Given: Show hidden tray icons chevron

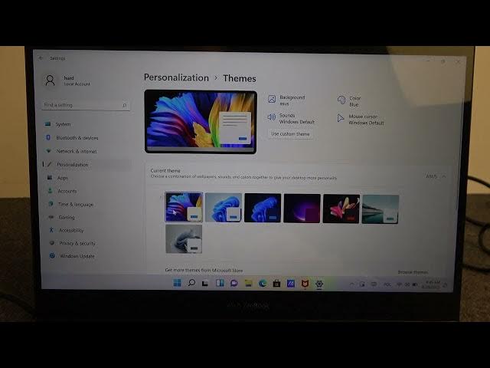Looking at the screenshot, I should [x=351, y=284].
